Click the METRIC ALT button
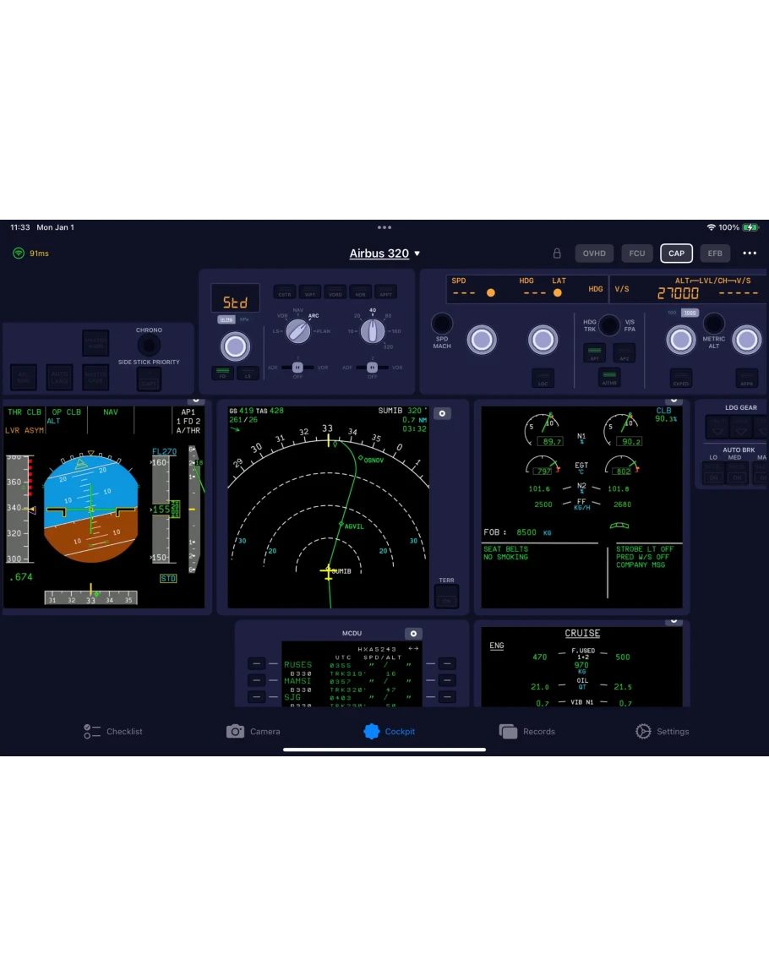Image resolution: width=769 pixels, height=976 pixels. (x=713, y=323)
